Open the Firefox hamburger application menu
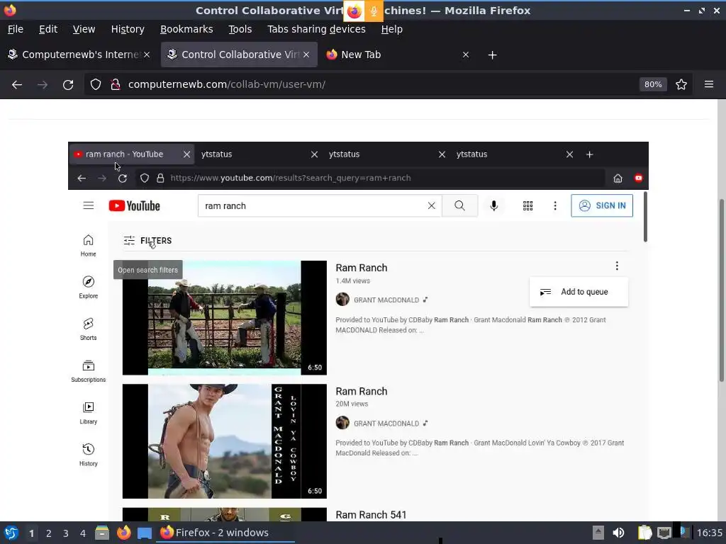The width and height of the screenshot is (726, 544). coord(709,85)
